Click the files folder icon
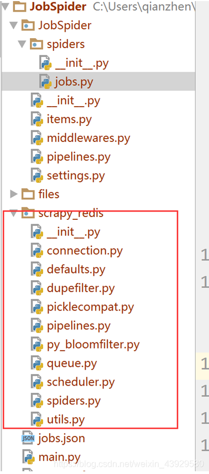 point(28,194)
